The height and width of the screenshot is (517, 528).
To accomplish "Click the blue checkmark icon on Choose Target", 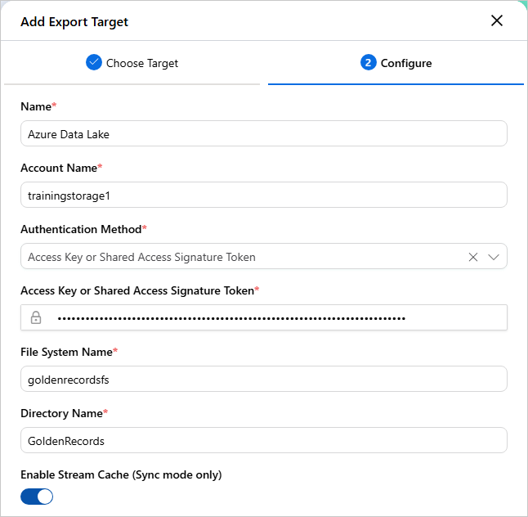I will click(94, 62).
